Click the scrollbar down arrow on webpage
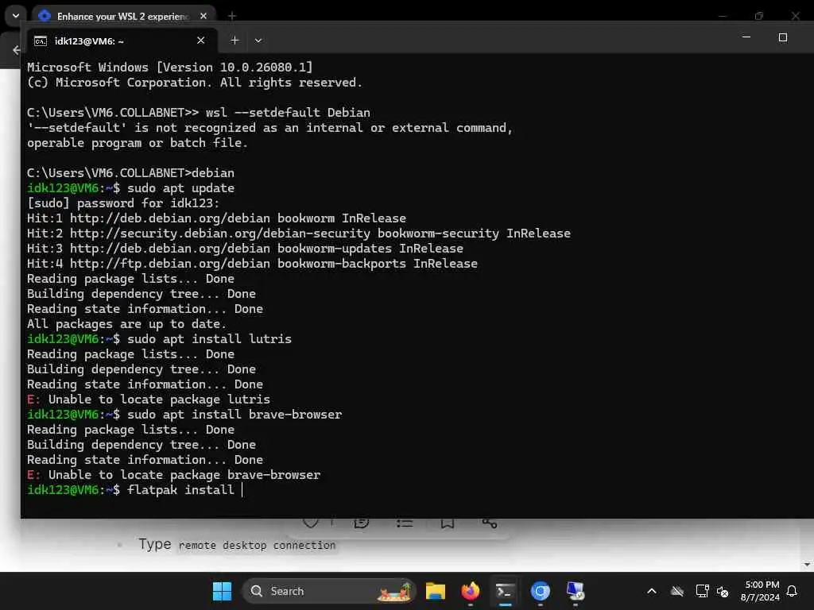 point(806,565)
